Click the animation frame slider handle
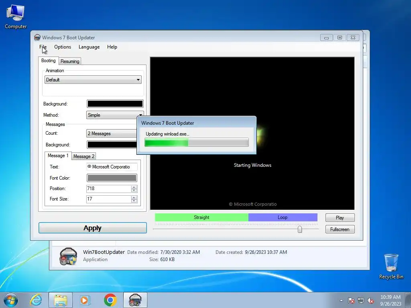This screenshot has width=411, height=308. coord(300,229)
